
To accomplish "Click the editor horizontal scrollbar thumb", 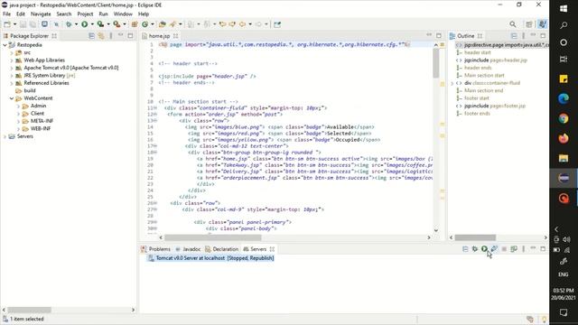I will (213, 237).
